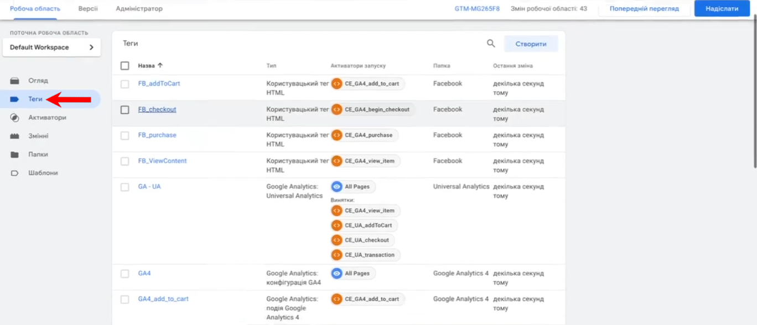
Task: Click All Pages eye icon in GA - UA row
Action: point(337,187)
